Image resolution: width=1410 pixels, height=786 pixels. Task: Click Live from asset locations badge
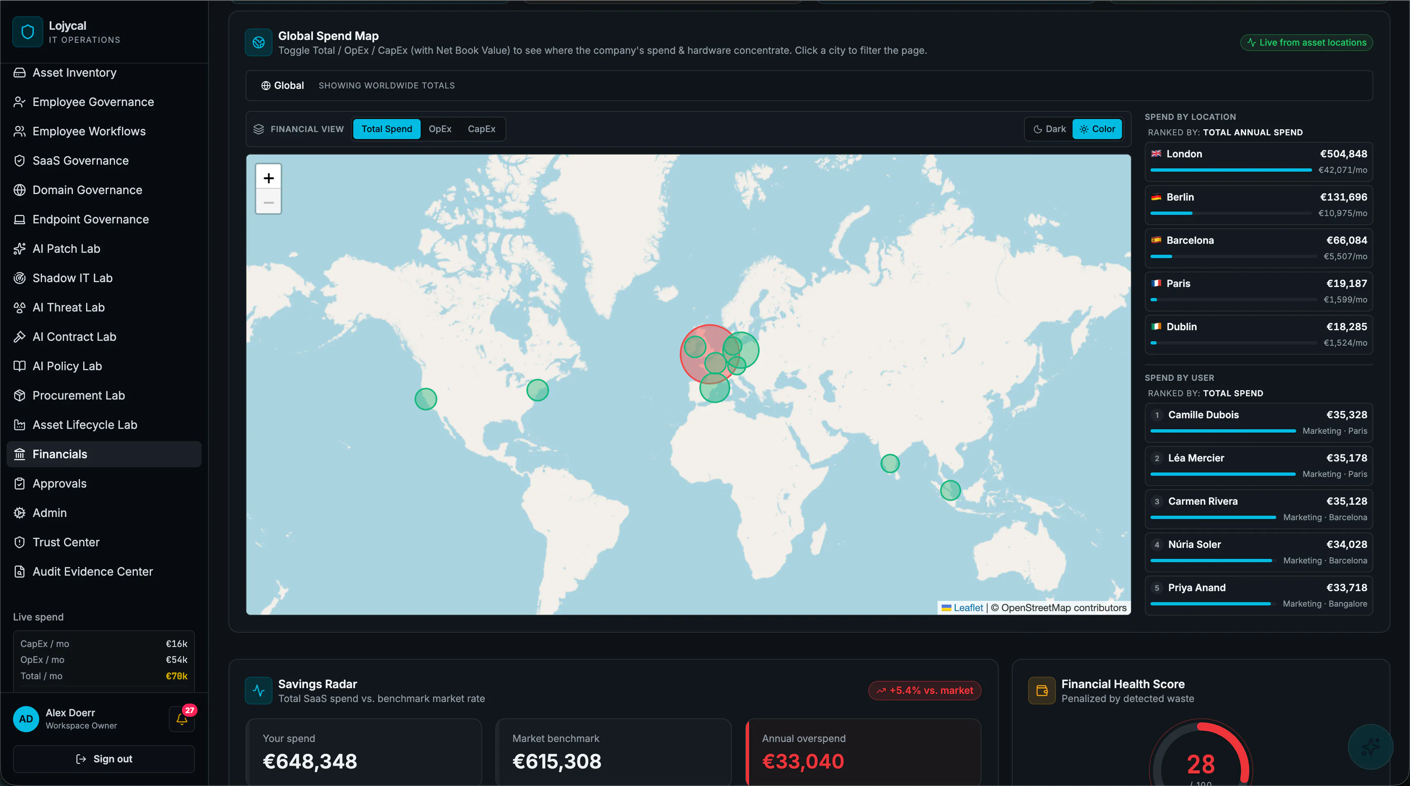click(1306, 43)
